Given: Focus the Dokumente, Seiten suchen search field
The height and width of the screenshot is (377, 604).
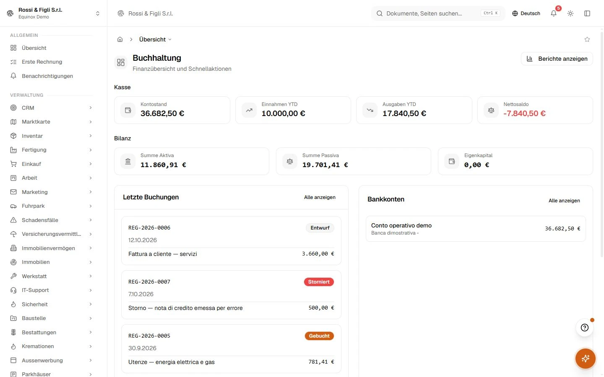Looking at the screenshot, I should (438, 13).
